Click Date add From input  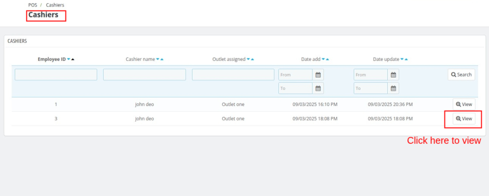(x=296, y=75)
